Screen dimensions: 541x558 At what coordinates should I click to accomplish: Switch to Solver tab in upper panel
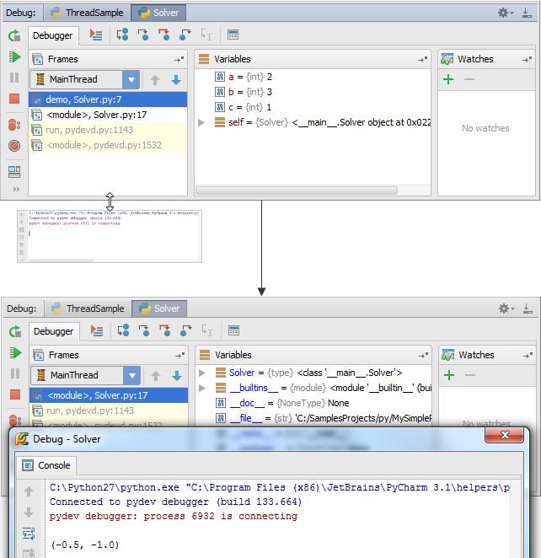pyautogui.click(x=158, y=13)
